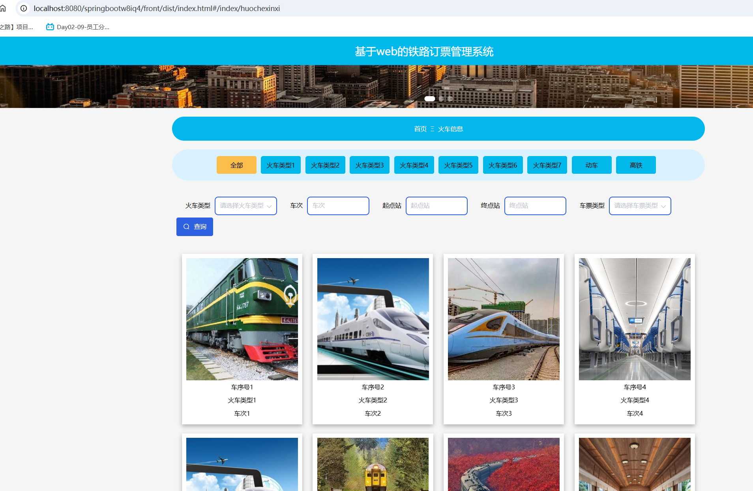The height and width of the screenshot is (491, 753).
Task: Click the browser address bar URL
Action: pyautogui.click(x=157, y=8)
